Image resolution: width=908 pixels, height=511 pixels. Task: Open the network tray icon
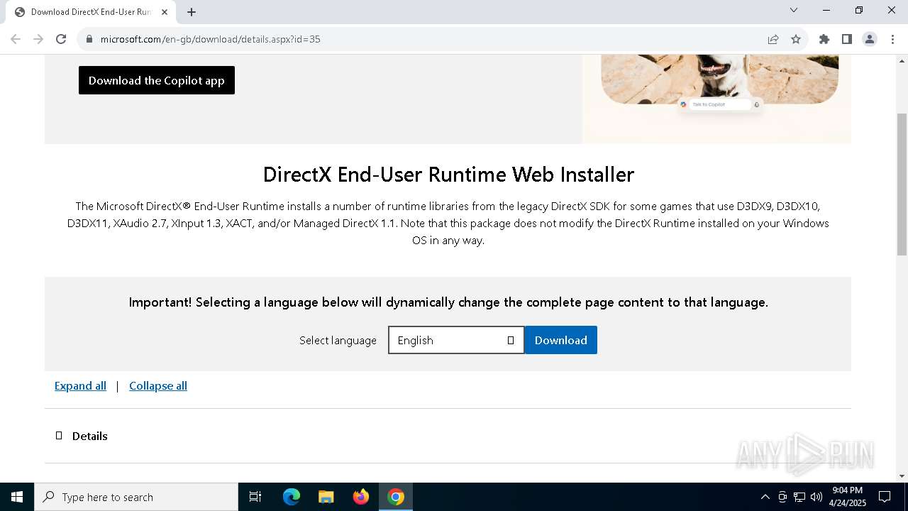pos(799,497)
